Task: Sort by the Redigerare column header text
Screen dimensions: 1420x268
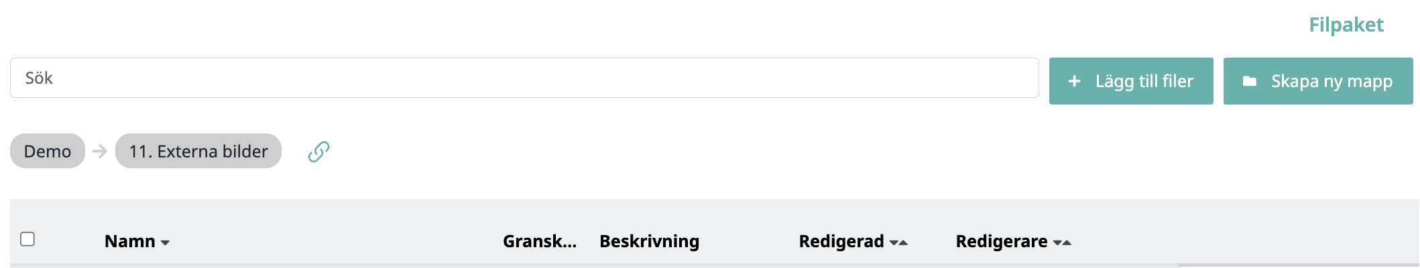Action: pos(1002,241)
